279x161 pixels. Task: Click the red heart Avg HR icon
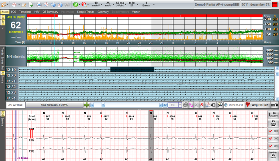tap(248, 105)
